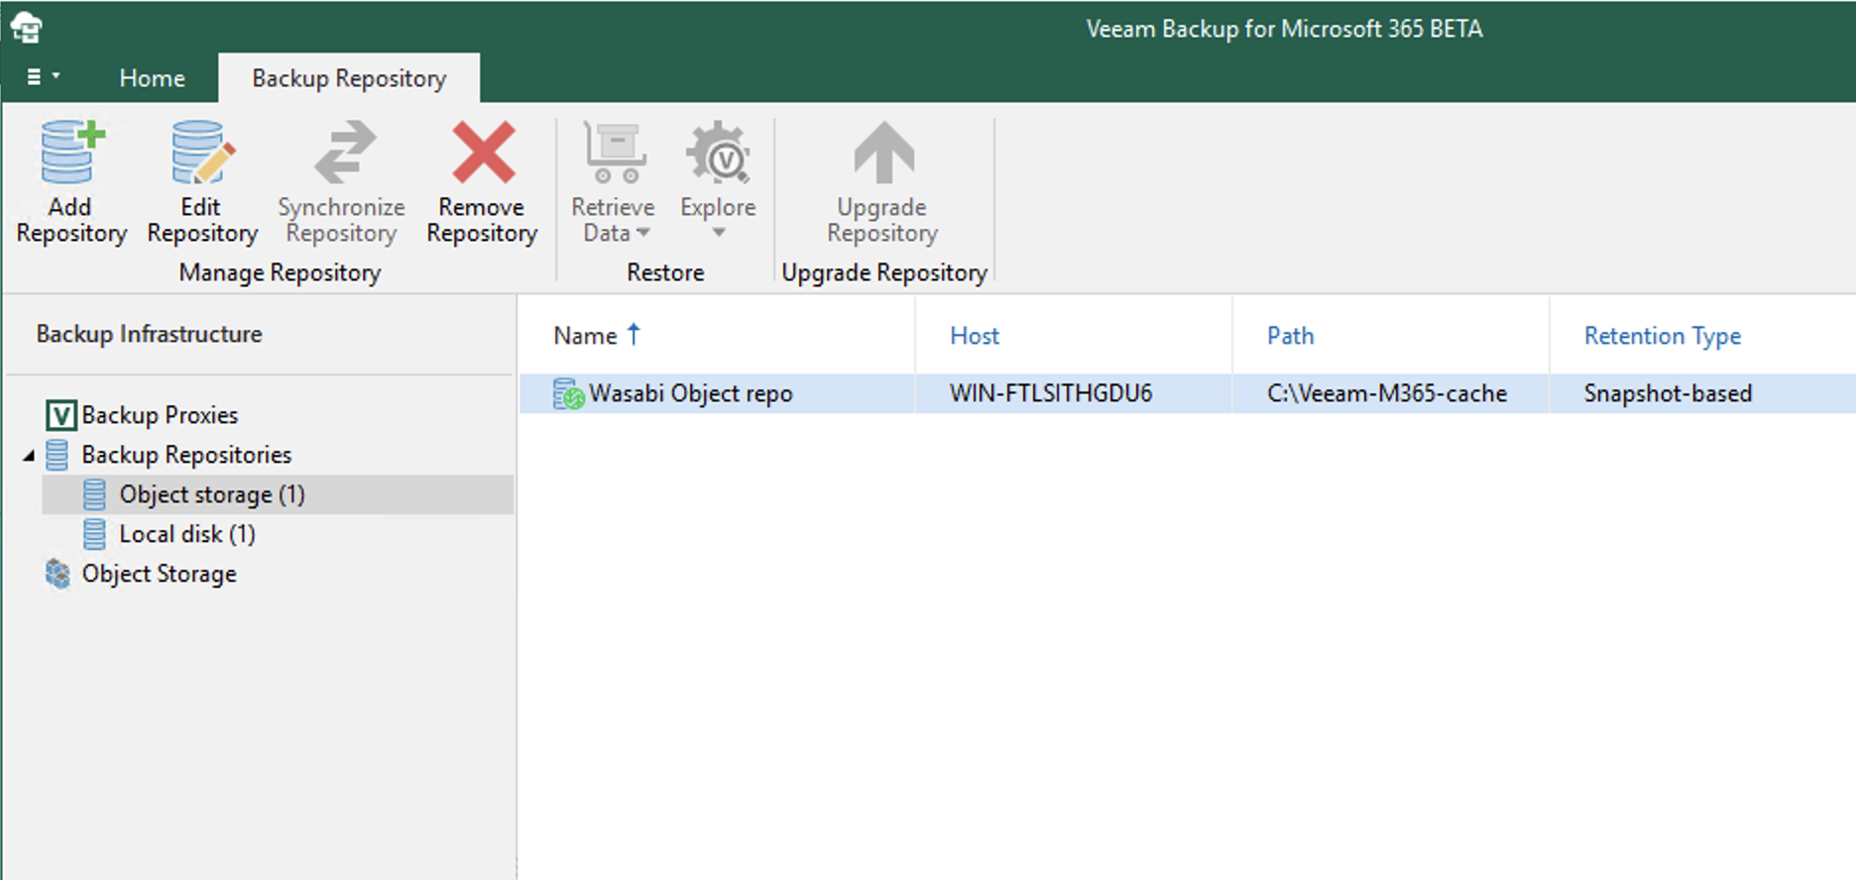Toggle the Name sort direction arrow
Image resolution: width=1856 pixels, height=880 pixels.
point(634,334)
